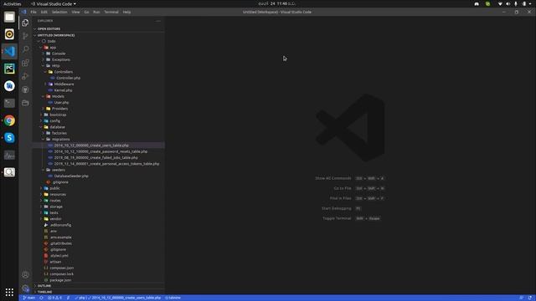The height and width of the screenshot is (301, 536).
Task: Open the File menu
Action: 33,12
